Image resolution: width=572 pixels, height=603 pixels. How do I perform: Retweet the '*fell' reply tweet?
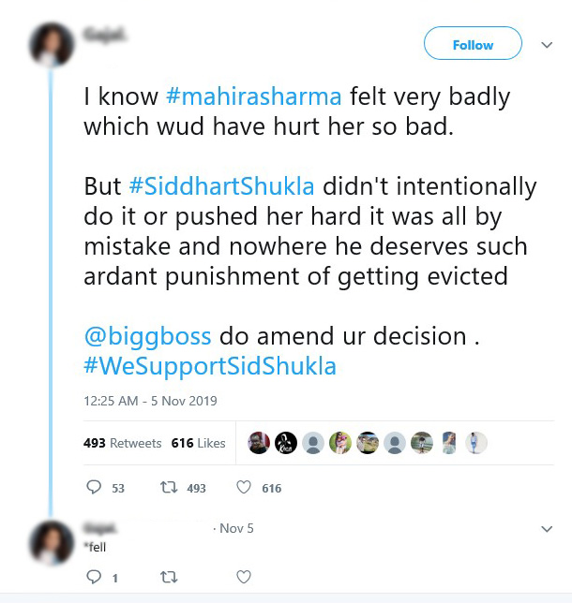[x=169, y=577]
